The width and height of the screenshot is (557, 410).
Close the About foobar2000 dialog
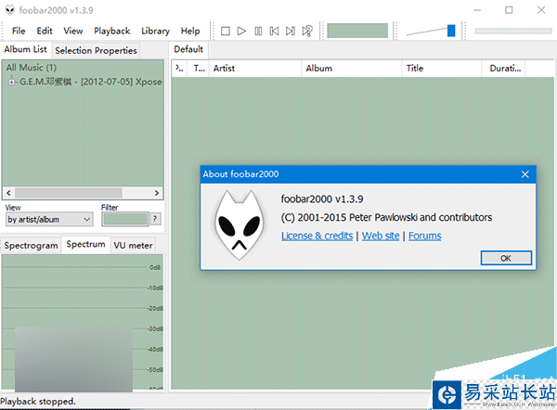click(x=525, y=174)
